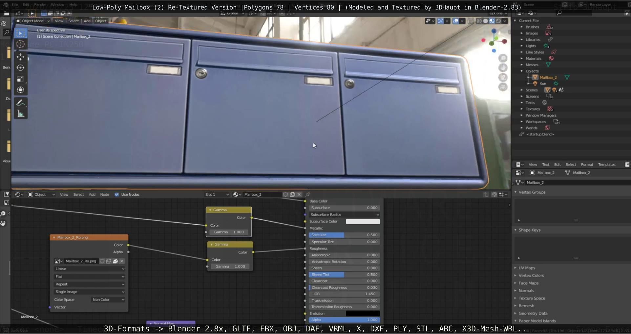Viewport: 631px width, 334px height.
Task: Collapse the lower Gamma node
Action: coord(212,245)
